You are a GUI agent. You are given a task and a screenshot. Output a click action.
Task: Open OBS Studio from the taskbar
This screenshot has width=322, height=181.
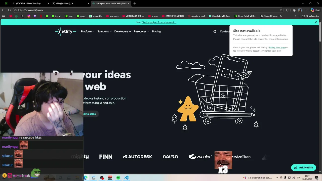102,178
